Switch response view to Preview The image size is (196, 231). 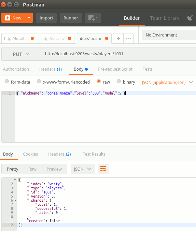click(54, 169)
